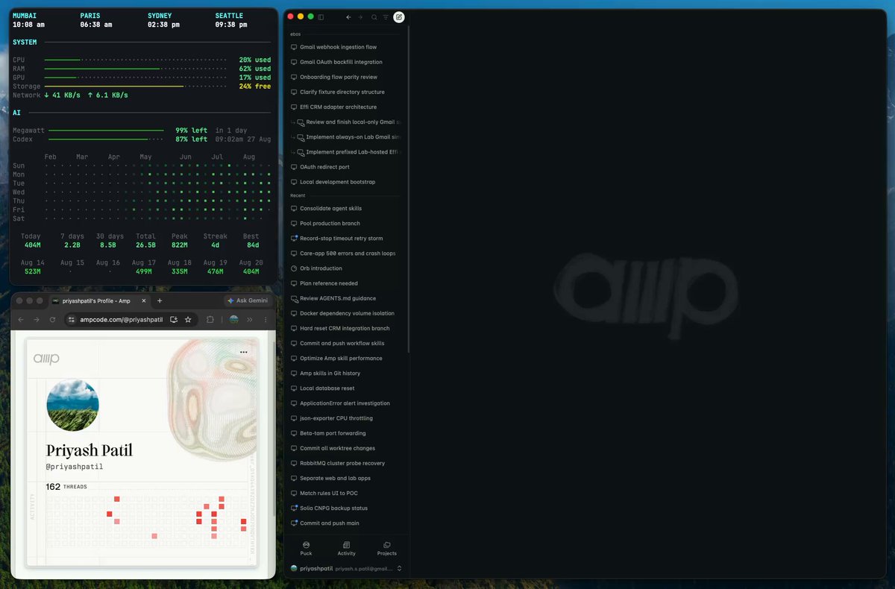This screenshot has width=895, height=589.
Task: Open the priyashpatil account switcher chevrons
Action: 399,568
